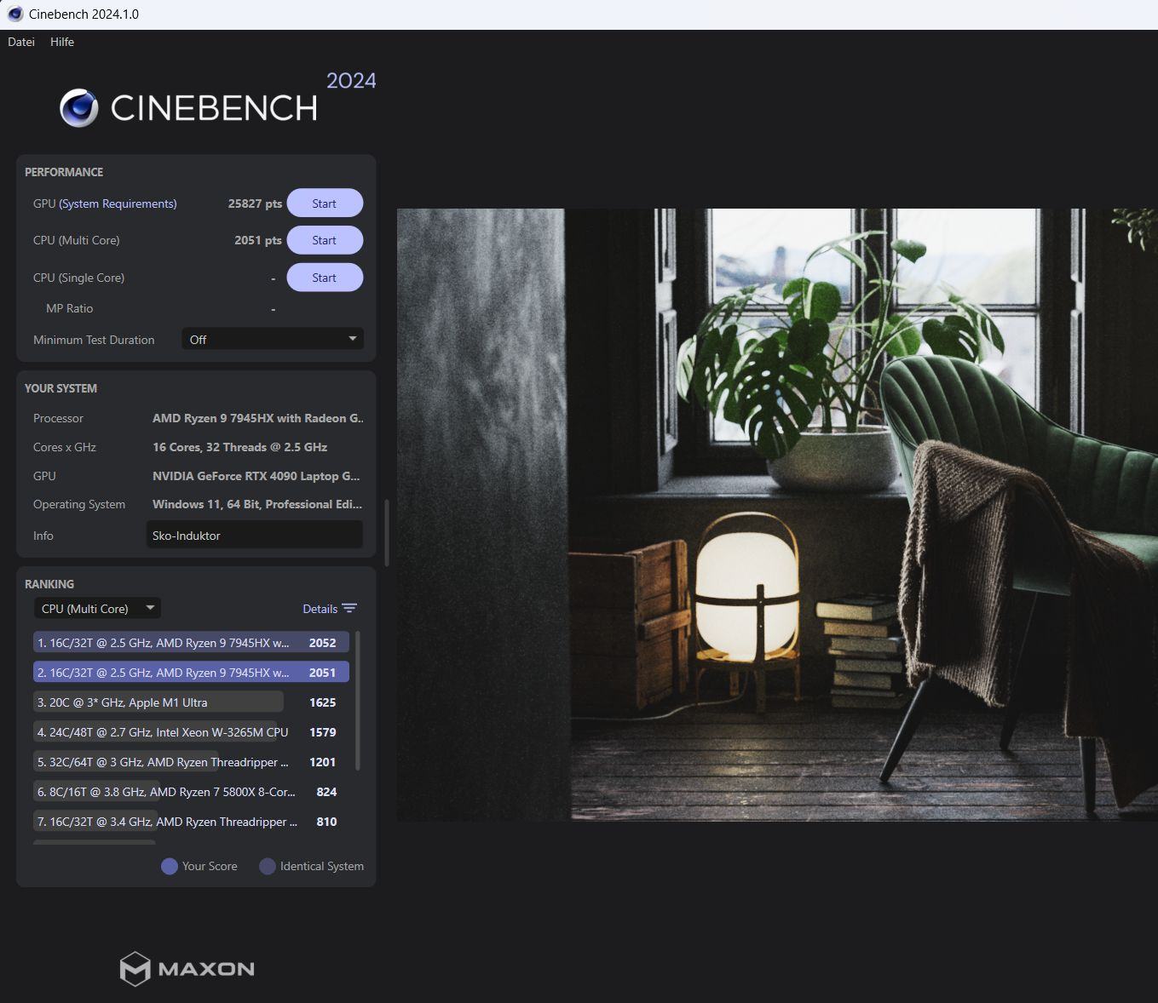Screen dimensions: 1158x1003
Task: Click the RANKING section heading
Action: 49,584
